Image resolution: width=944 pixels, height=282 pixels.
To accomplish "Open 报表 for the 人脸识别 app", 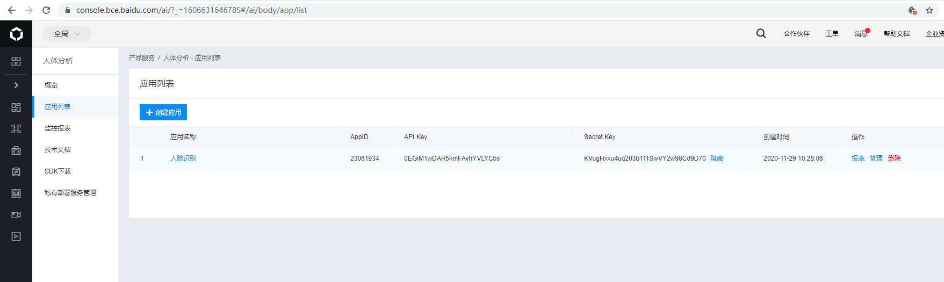I will click(858, 158).
